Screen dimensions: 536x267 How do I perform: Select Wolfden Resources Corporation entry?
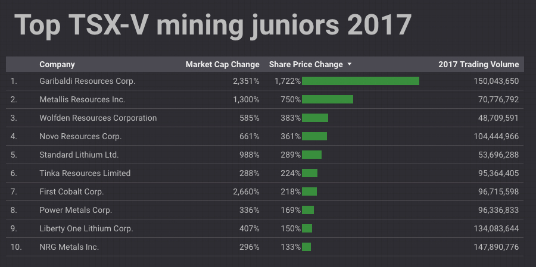pyautogui.click(x=98, y=118)
